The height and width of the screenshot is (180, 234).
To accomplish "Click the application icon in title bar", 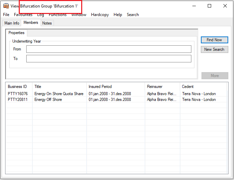I will pyautogui.click(x=6, y=6).
